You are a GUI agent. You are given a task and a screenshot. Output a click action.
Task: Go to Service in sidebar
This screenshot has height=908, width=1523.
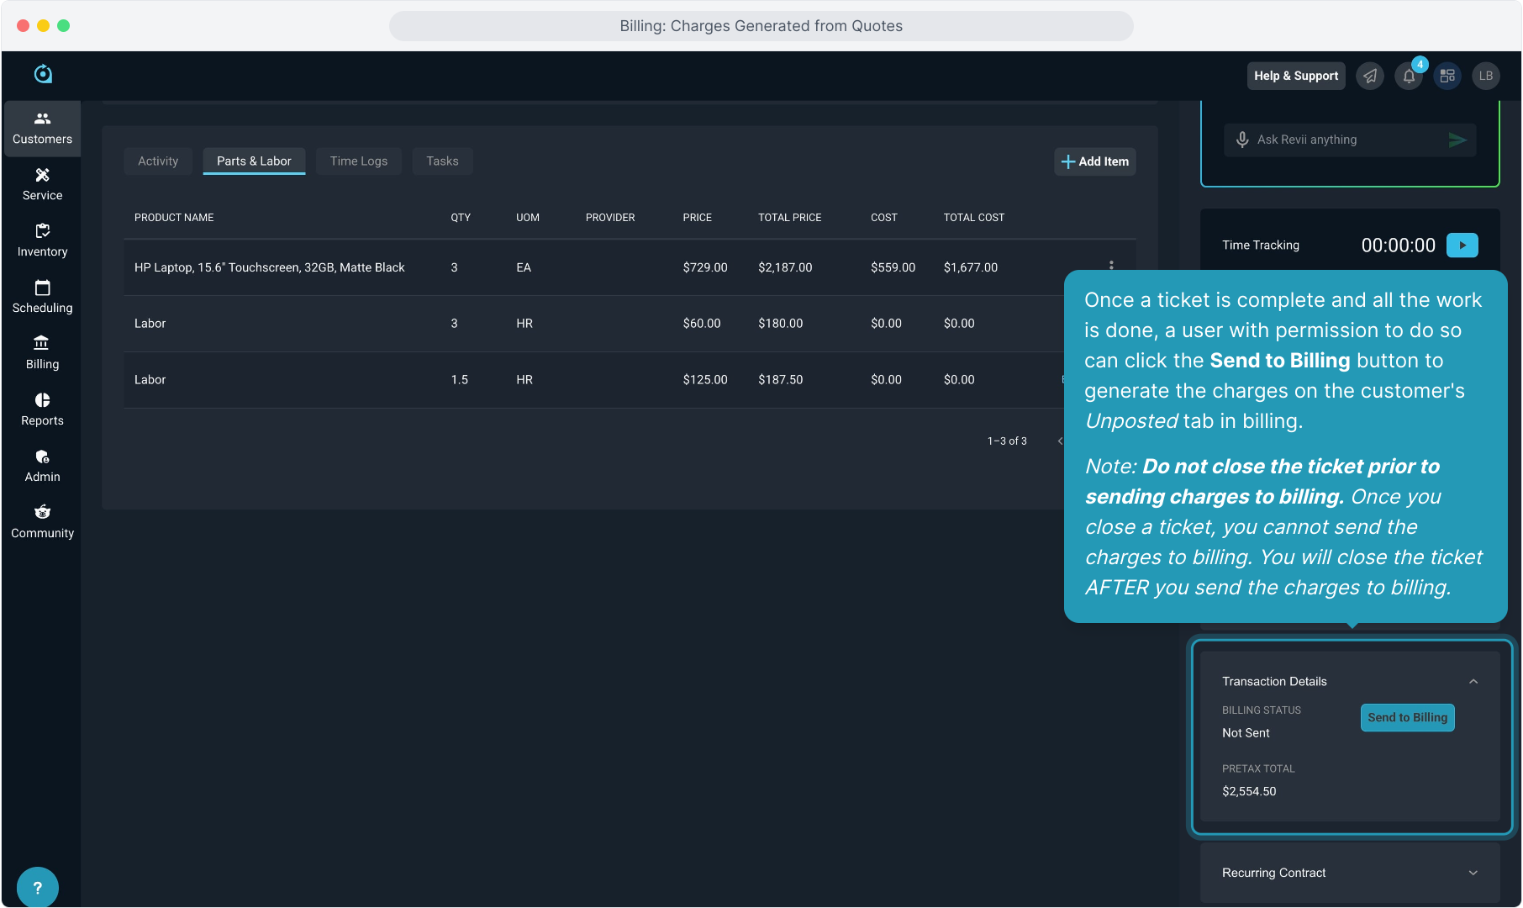[x=42, y=185]
